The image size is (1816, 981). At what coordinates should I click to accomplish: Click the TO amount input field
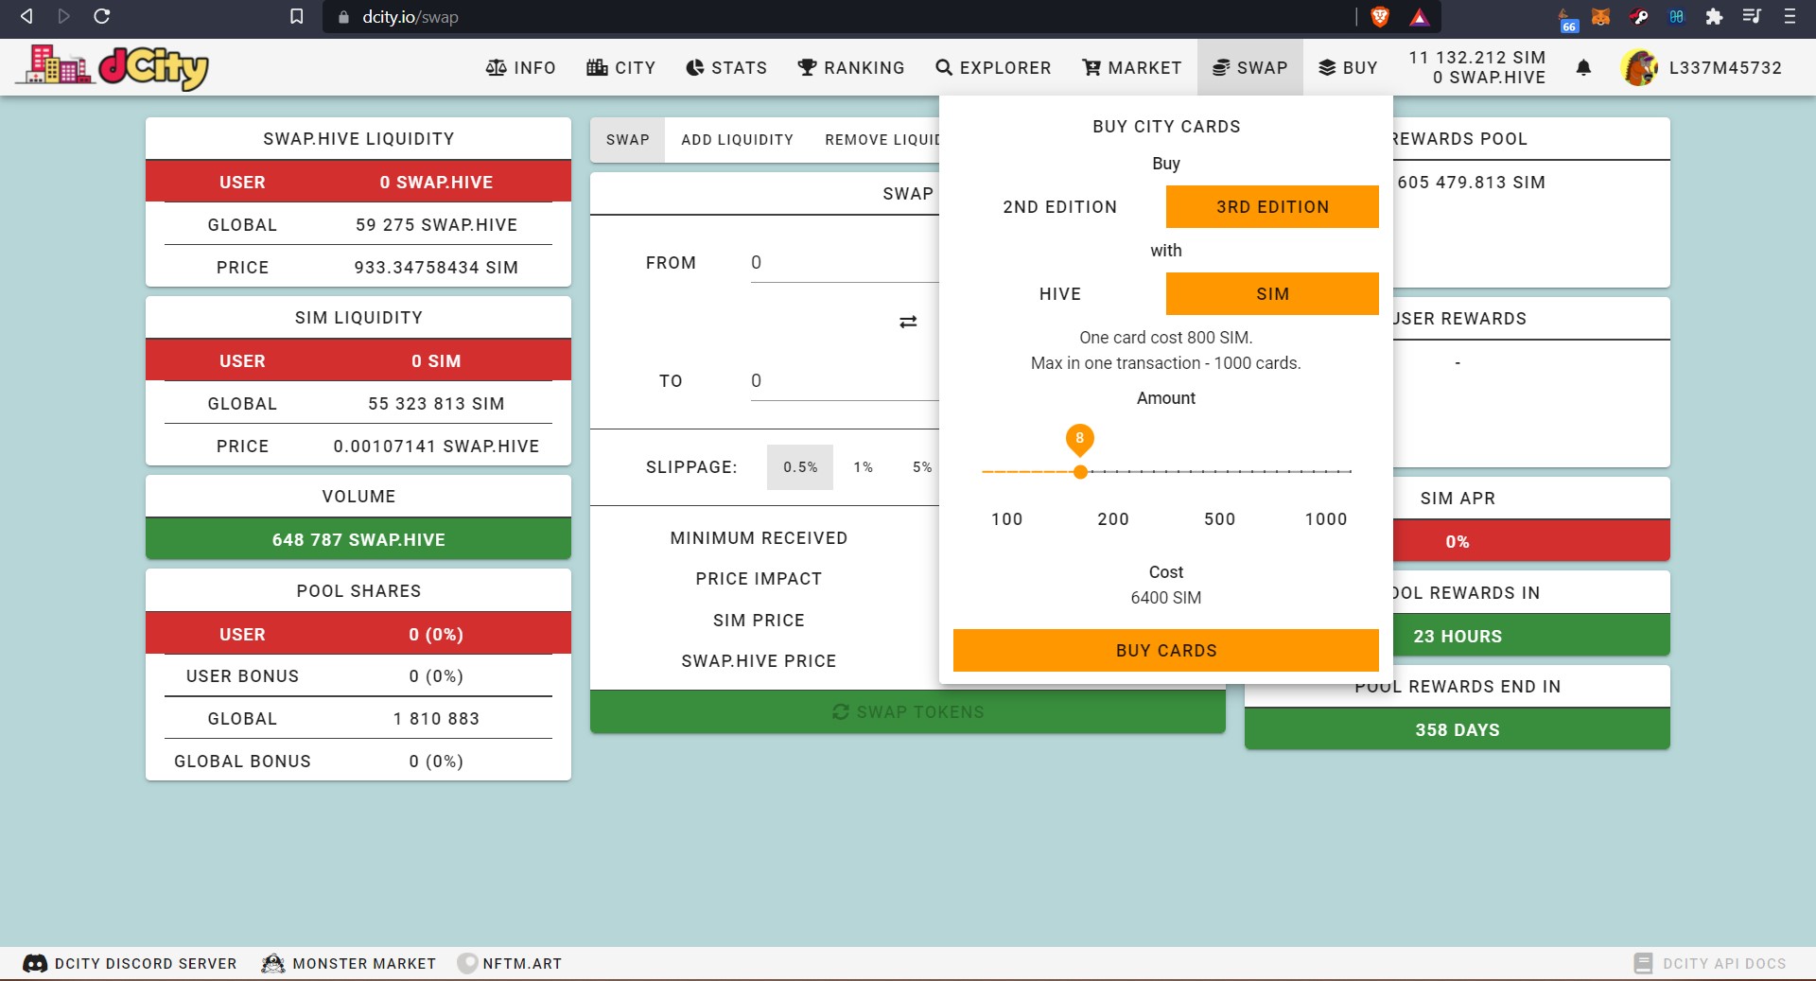[x=844, y=380]
